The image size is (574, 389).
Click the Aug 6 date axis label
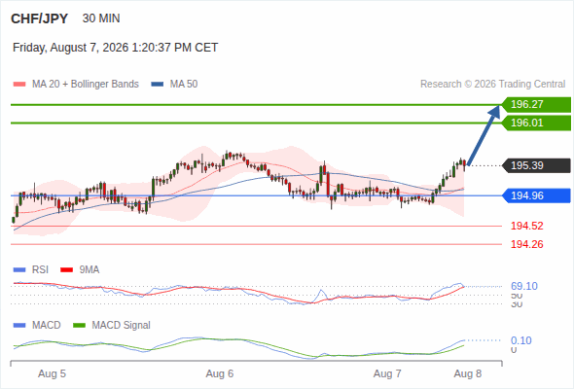point(220,374)
